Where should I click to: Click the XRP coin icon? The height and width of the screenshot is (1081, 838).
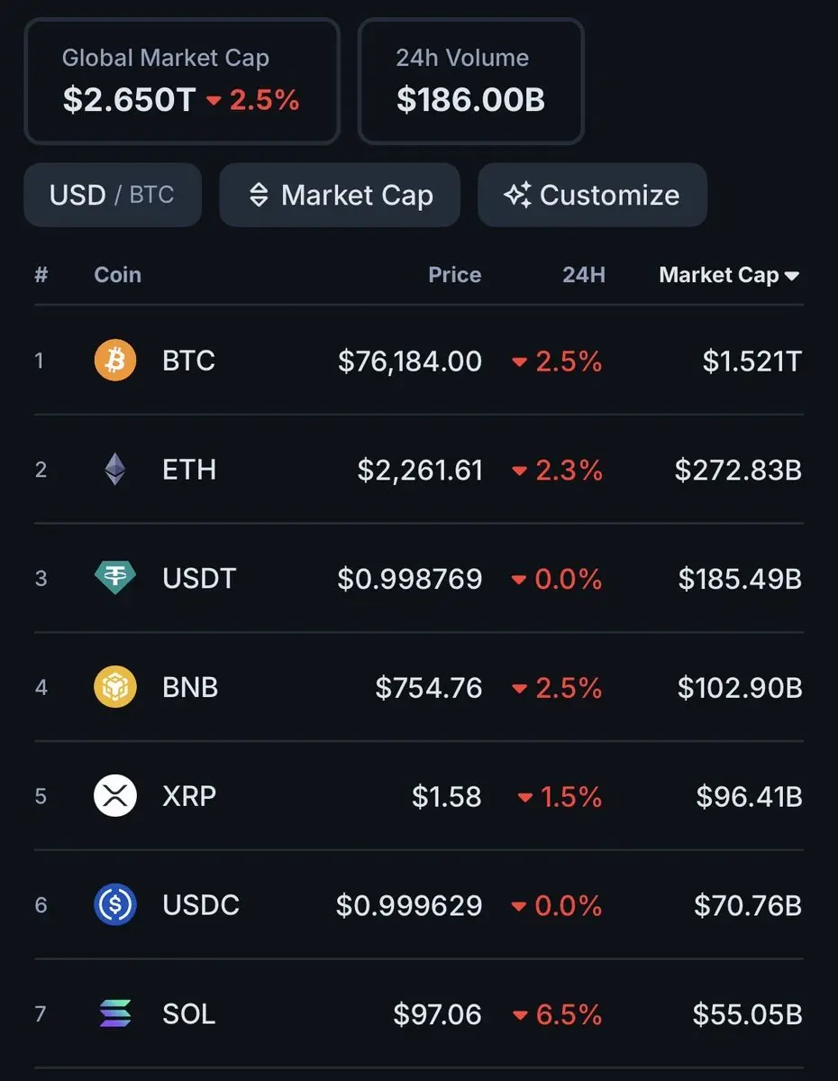click(x=115, y=796)
